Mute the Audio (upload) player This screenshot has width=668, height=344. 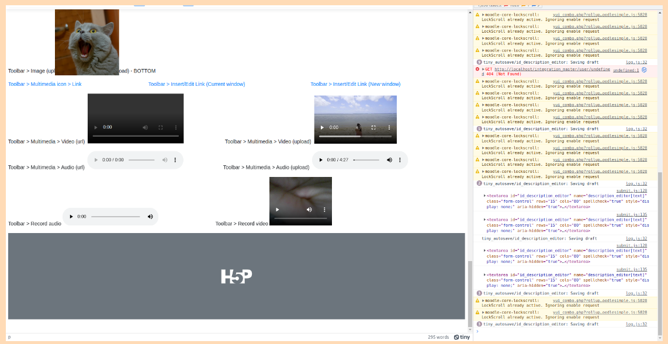(389, 159)
